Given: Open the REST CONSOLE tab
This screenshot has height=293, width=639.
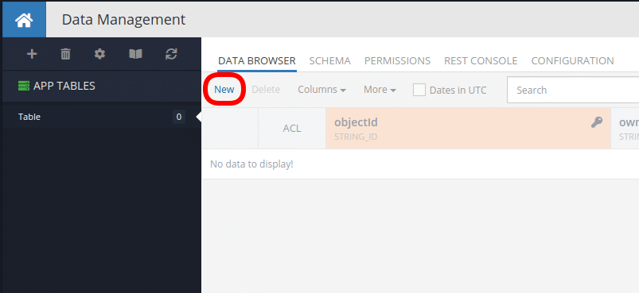Looking at the screenshot, I should [x=481, y=61].
